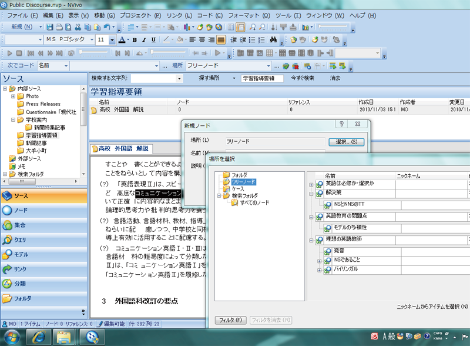Click the font color A icon
Viewport: 470px width, 346px height.
(x=121, y=40)
